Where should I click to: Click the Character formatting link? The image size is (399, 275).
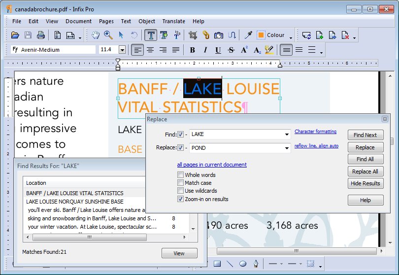315,132
